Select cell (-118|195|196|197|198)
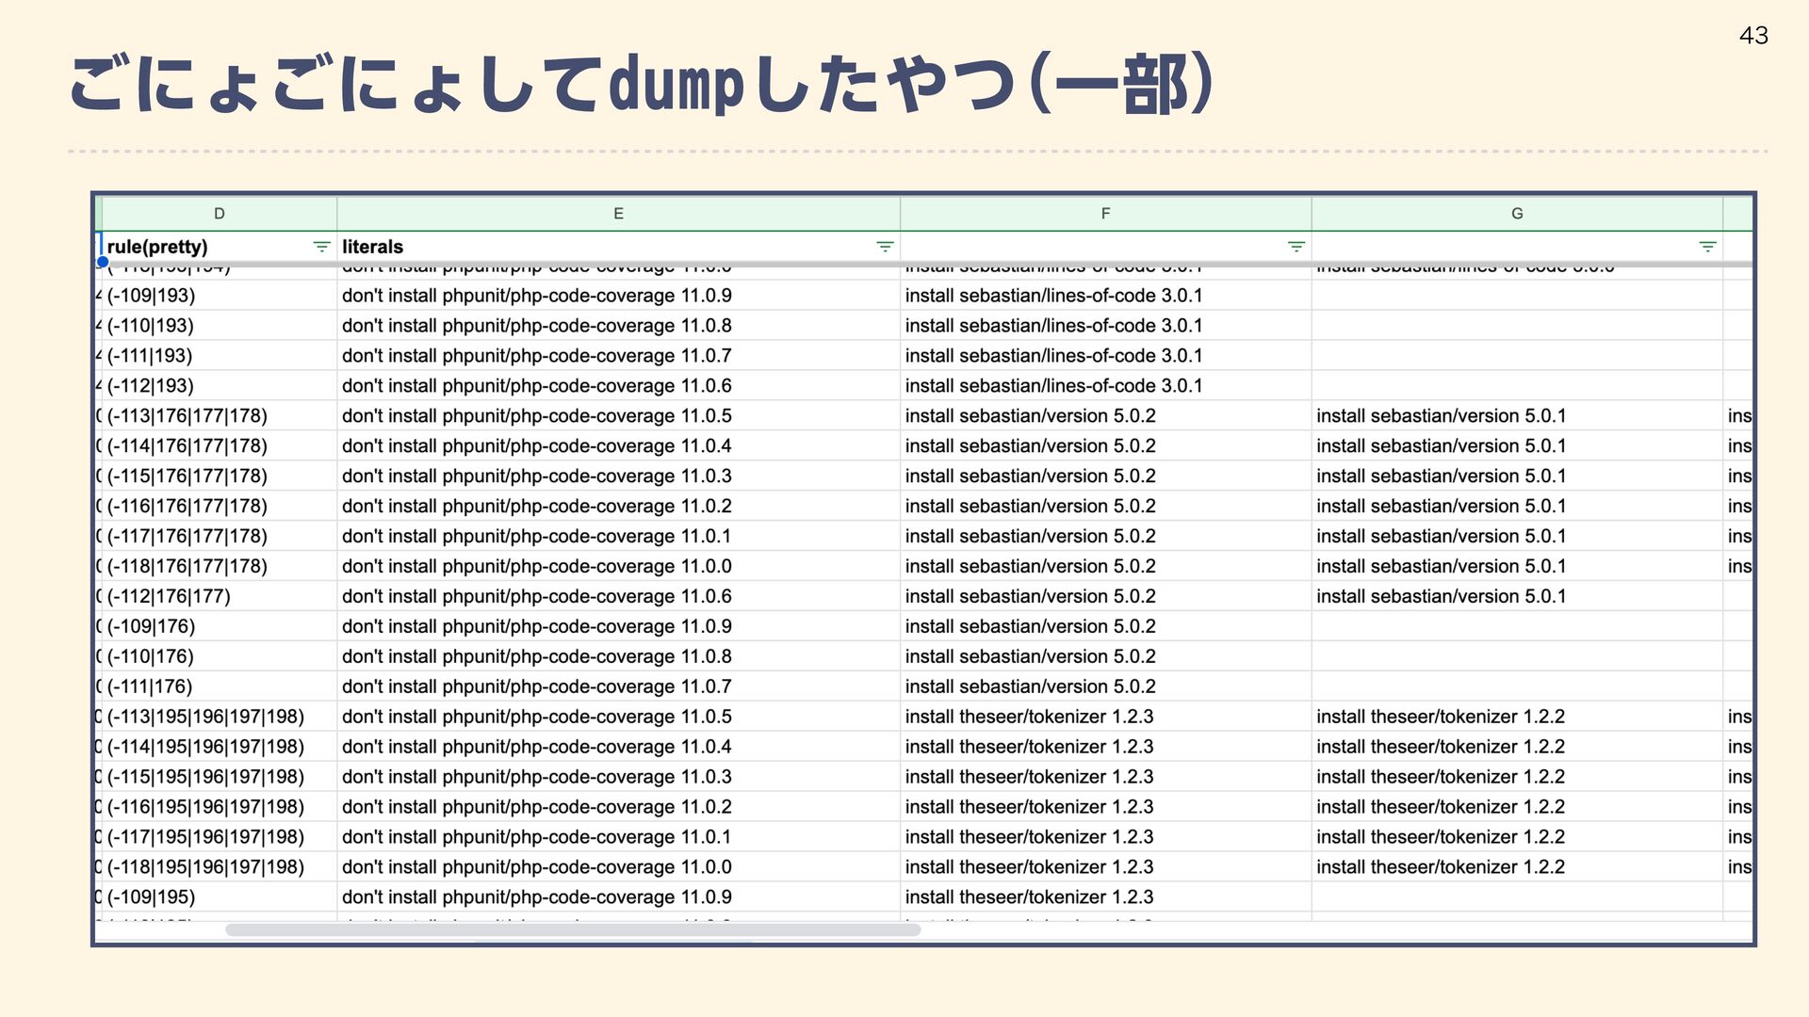1809x1017 pixels. click(219, 867)
